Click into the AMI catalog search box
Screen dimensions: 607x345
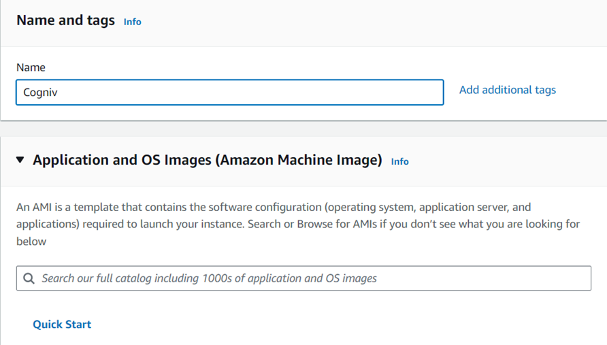click(x=303, y=278)
